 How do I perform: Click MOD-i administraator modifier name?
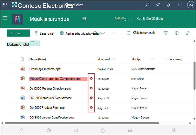143,69
